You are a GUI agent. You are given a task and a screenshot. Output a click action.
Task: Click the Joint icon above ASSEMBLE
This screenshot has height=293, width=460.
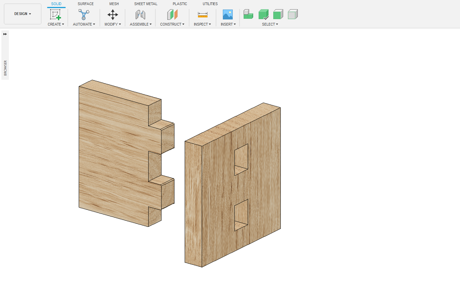click(x=140, y=14)
